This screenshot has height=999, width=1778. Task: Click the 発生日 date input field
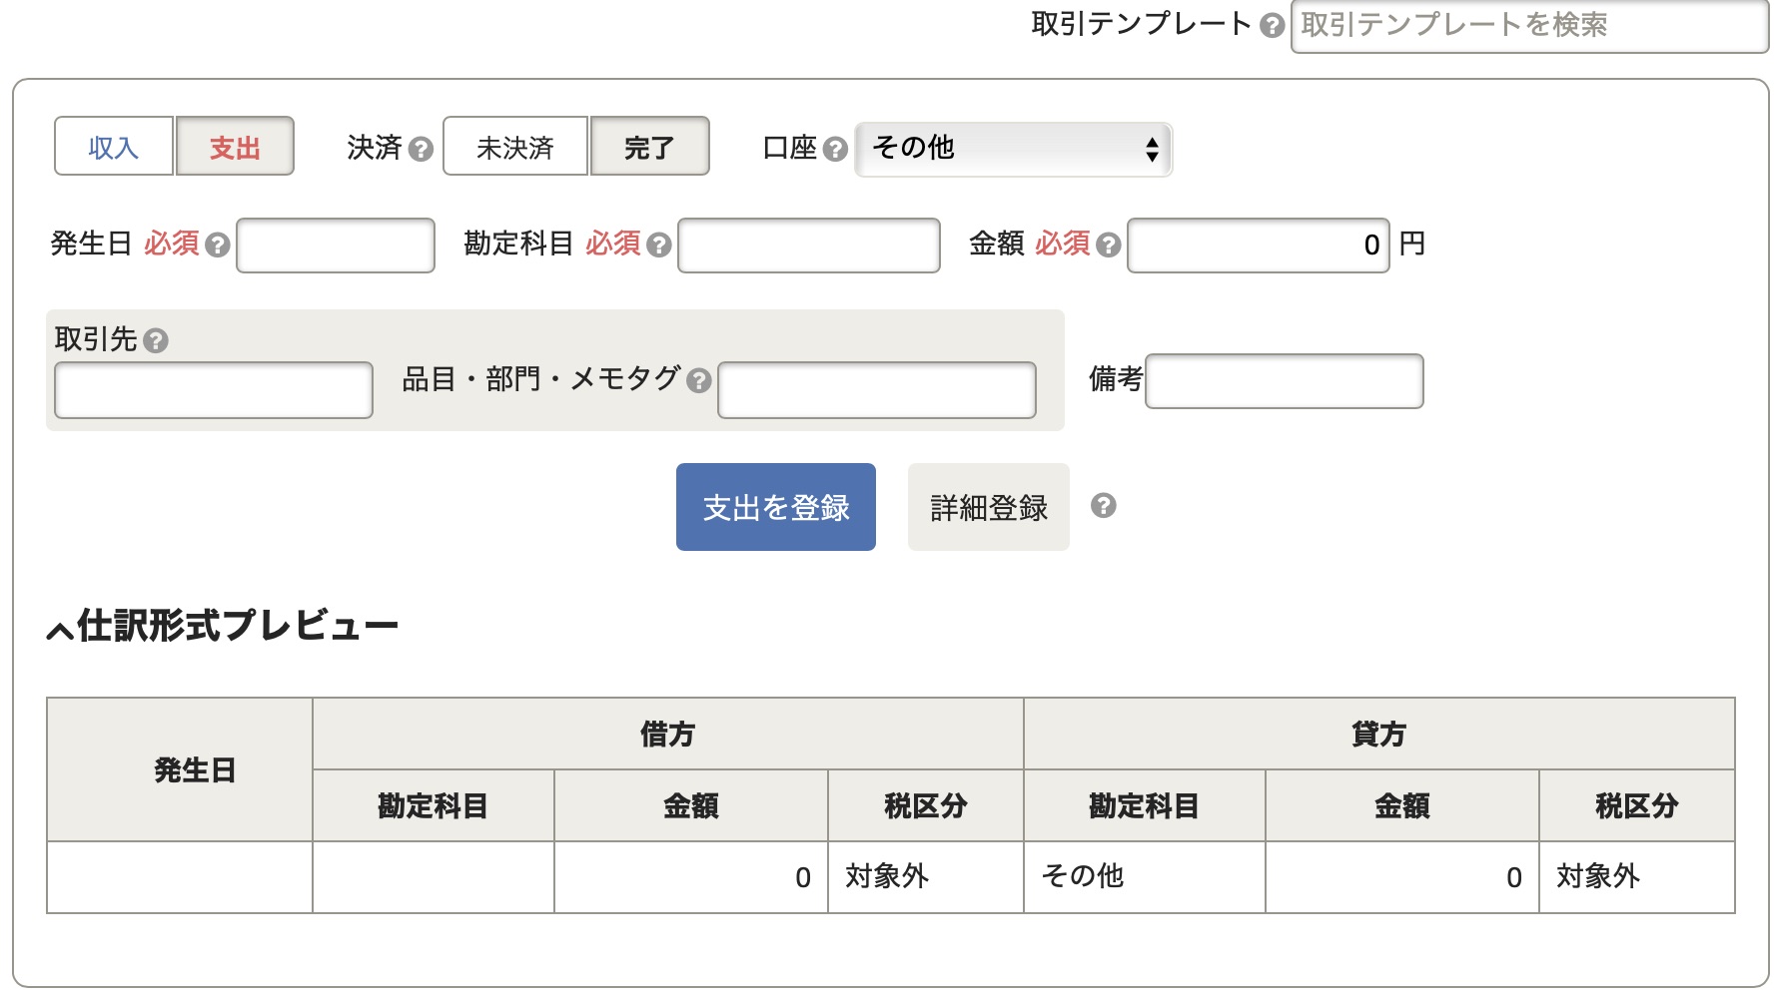click(x=336, y=246)
